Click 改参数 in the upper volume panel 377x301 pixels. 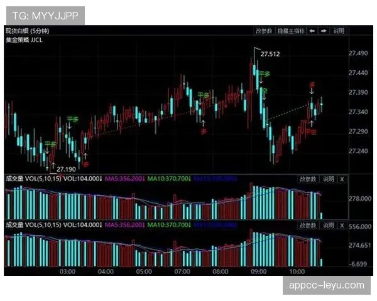pyautogui.click(x=307, y=179)
